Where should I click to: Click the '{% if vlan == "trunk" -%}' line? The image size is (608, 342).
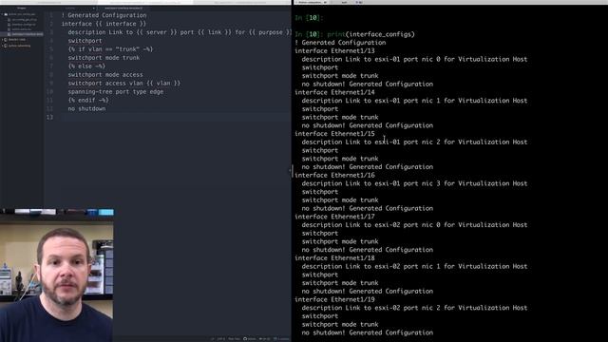[110, 49]
